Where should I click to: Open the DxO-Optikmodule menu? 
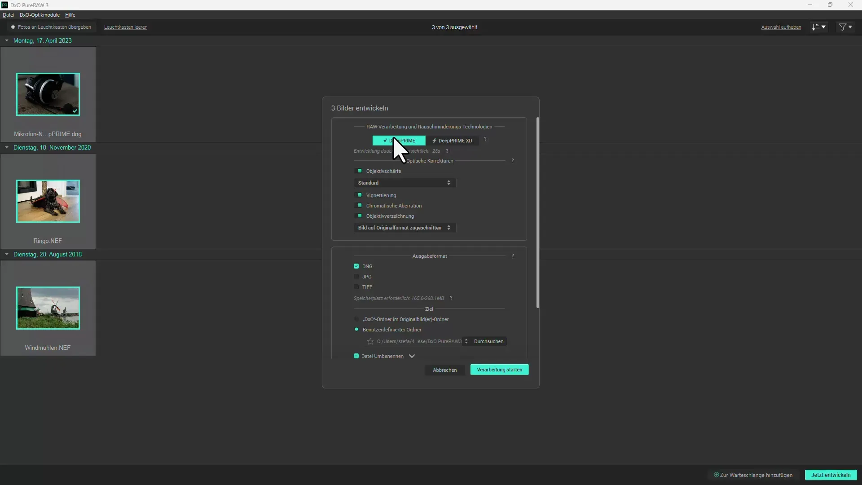point(40,15)
